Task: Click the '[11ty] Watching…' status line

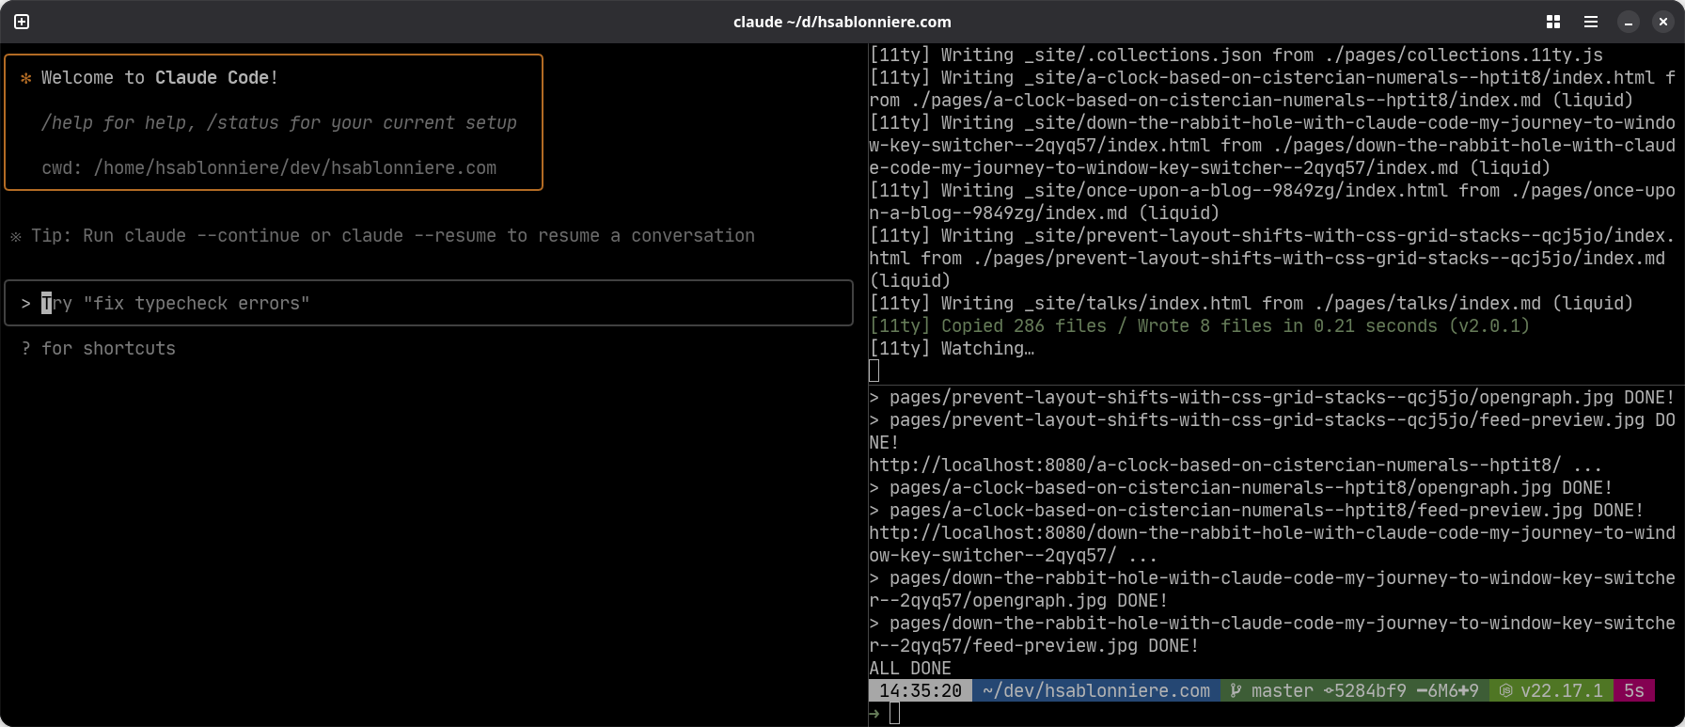Action: pos(952,348)
